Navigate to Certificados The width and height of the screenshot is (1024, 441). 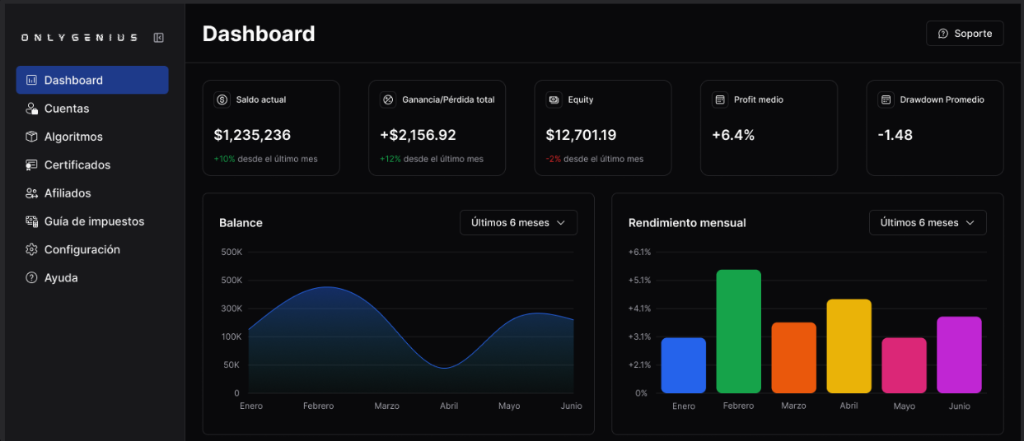(x=92, y=165)
